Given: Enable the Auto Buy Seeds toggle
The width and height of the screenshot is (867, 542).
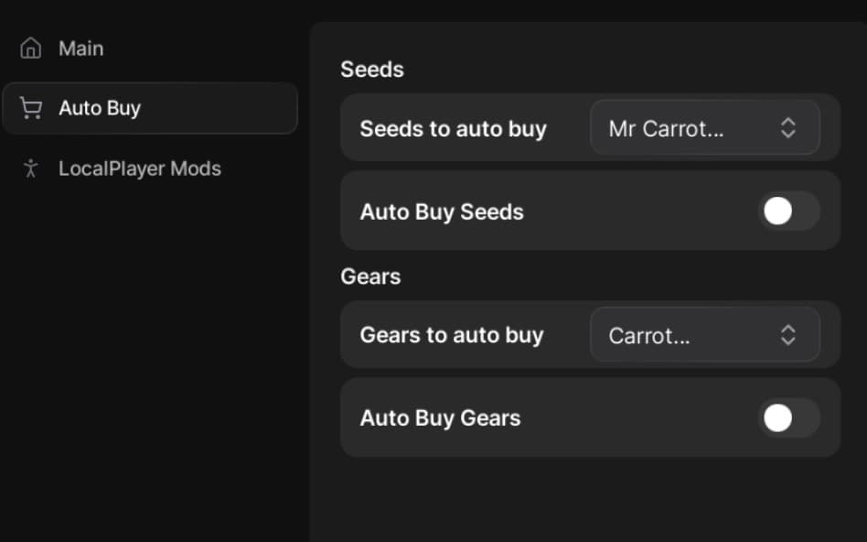Looking at the screenshot, I should (789, 211).
